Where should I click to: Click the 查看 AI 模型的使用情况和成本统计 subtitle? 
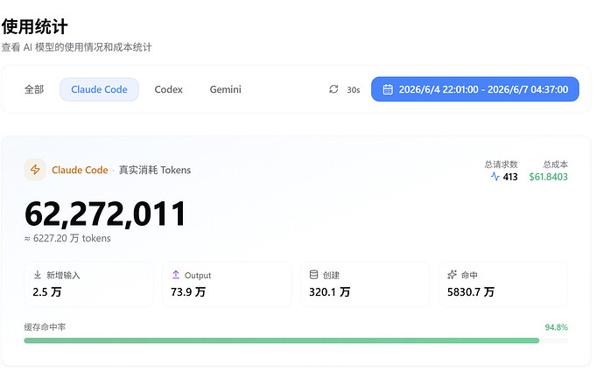(x=77, y=47)
